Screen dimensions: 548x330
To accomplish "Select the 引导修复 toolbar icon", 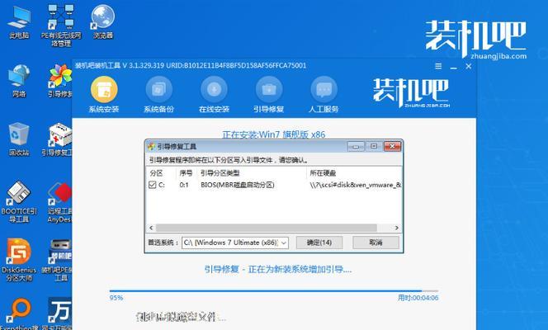I will (269, 94).
